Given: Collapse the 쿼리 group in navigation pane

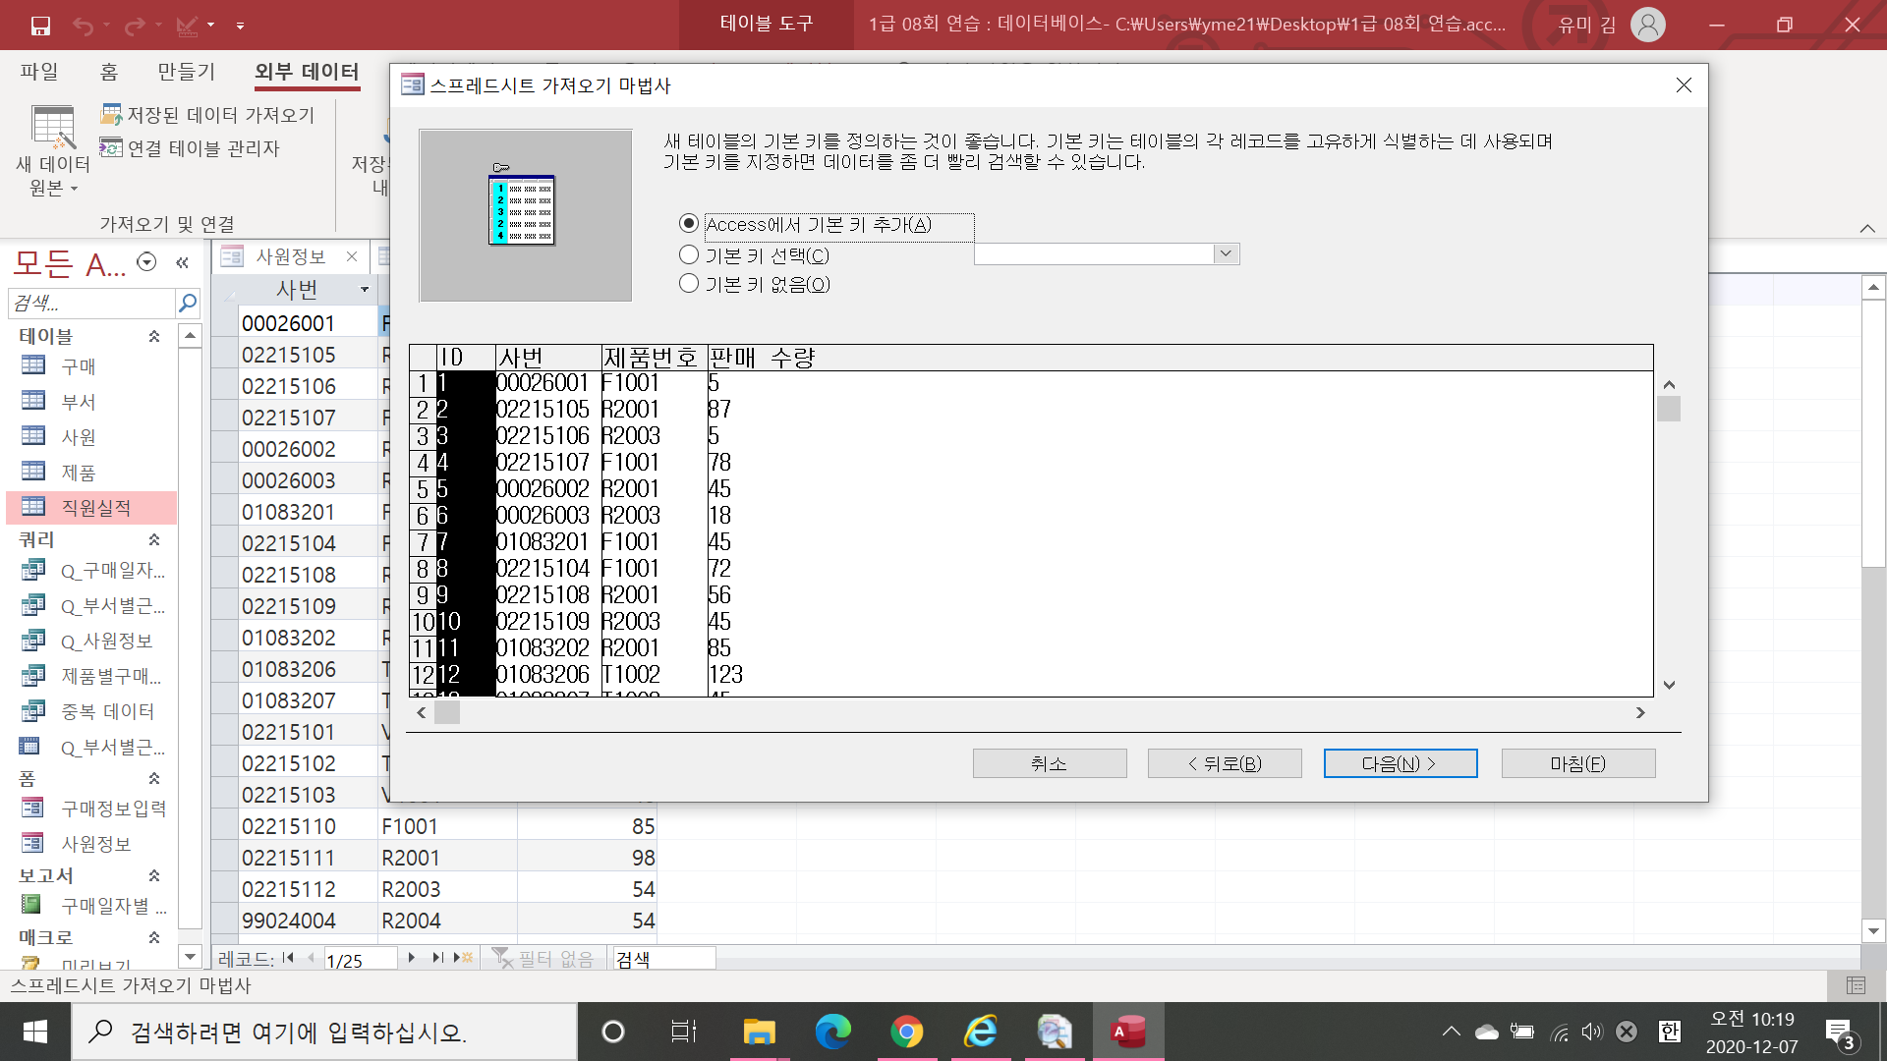Looking at the screenshot, I should pos(154,540).
